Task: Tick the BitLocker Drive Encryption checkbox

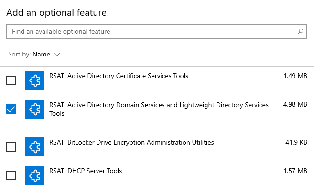Action: coord(11,147)
